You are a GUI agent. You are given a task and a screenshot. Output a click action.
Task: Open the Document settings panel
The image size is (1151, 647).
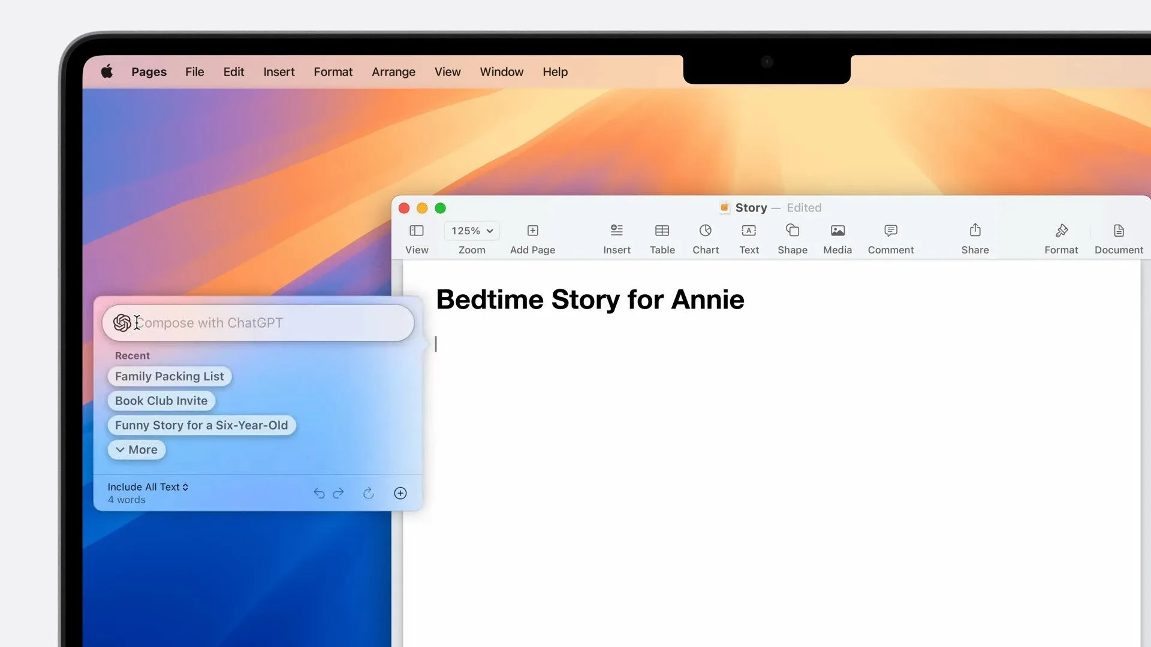point(1118,237)
